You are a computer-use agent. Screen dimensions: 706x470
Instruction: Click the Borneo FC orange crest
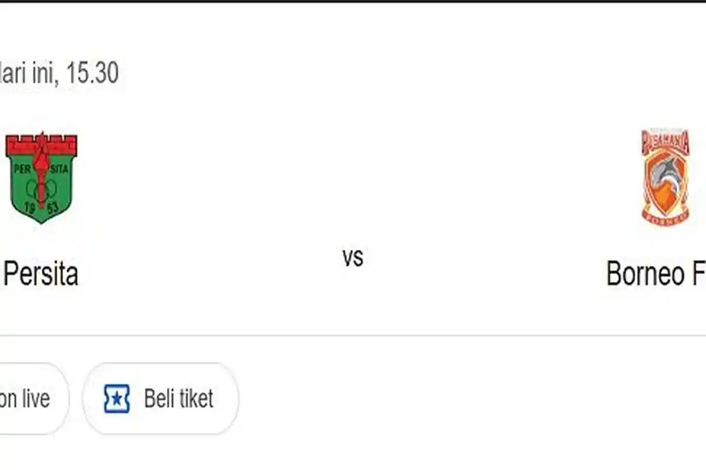pyautogui.click(x=665, y=176)
